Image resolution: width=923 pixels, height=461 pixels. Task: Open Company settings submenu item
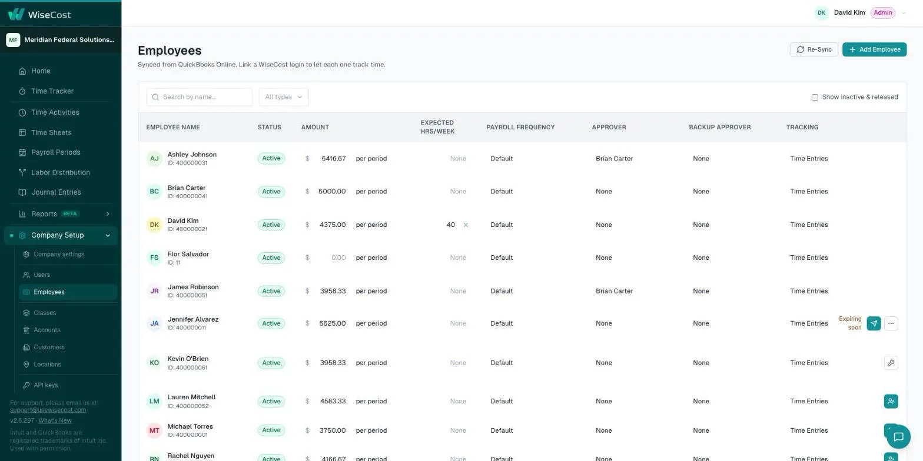click(59, 255)
